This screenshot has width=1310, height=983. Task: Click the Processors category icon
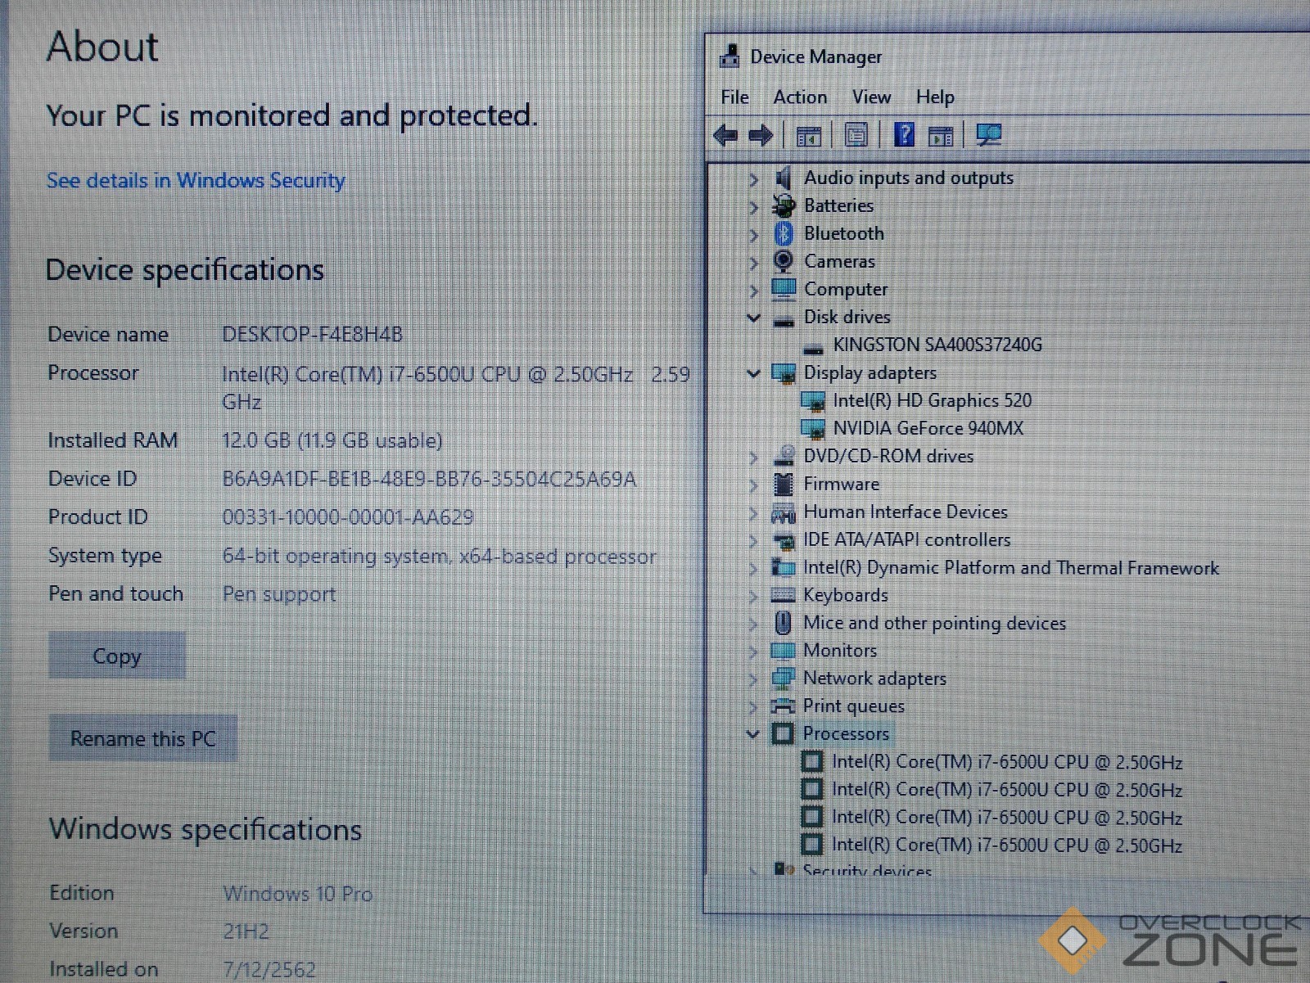point(783,733)
